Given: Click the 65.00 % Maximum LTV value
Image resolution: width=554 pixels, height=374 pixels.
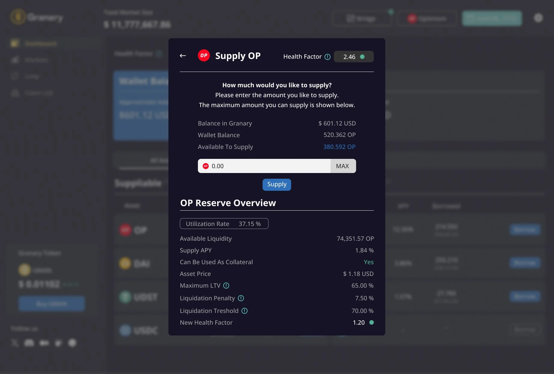Looking at the screenshot, I should 362,286.
